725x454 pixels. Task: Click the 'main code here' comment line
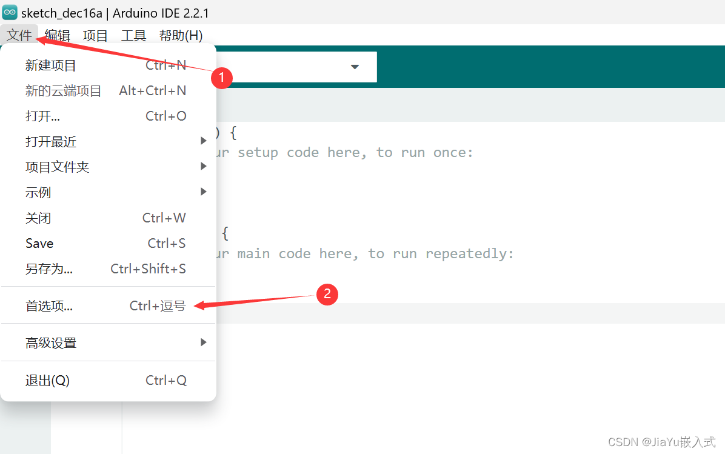click(364, 254)
